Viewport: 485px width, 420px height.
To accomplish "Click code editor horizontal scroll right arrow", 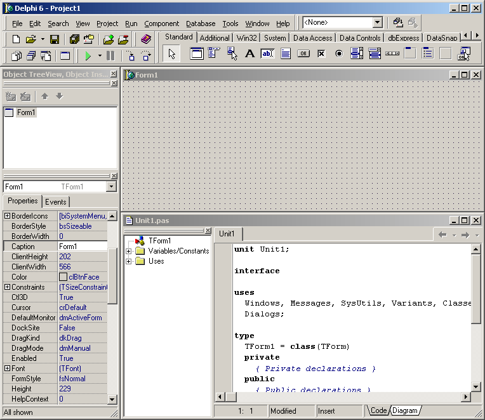I will coord(465,396).
